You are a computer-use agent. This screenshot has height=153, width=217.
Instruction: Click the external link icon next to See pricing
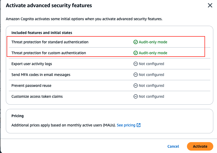pos(138,125)
